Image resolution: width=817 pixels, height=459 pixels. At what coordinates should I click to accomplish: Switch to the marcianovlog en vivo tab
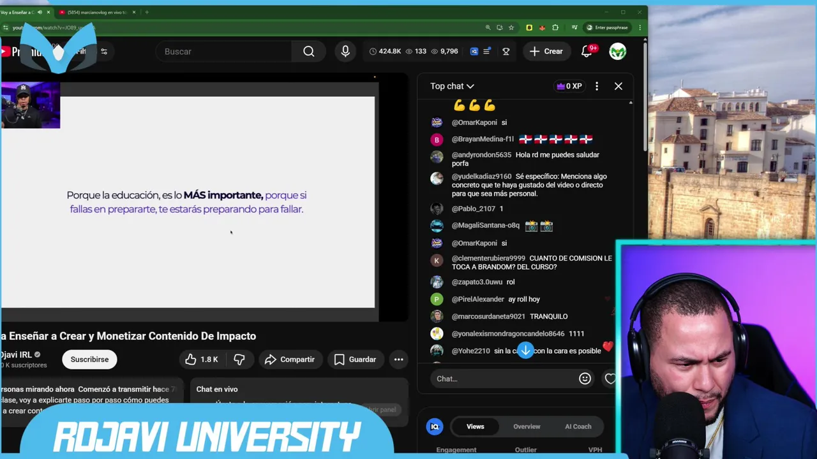pyautogui.click(x=96, y=12)
